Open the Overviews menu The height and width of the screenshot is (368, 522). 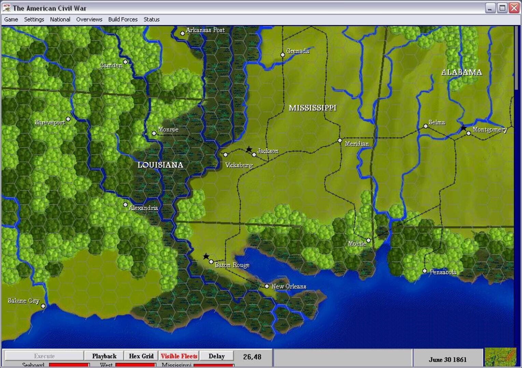coord(89,19)
